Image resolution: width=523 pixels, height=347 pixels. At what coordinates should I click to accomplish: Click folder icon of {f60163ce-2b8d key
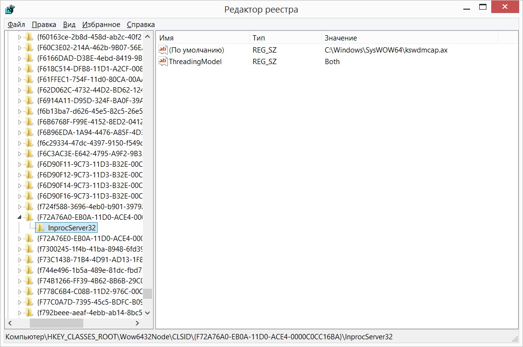(30, 37)
